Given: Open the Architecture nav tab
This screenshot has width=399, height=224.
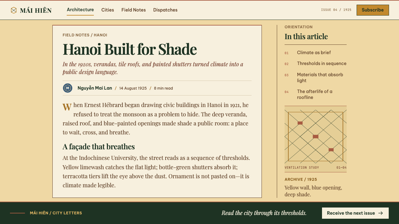Looking at the screenshot, I should [80, 10].
